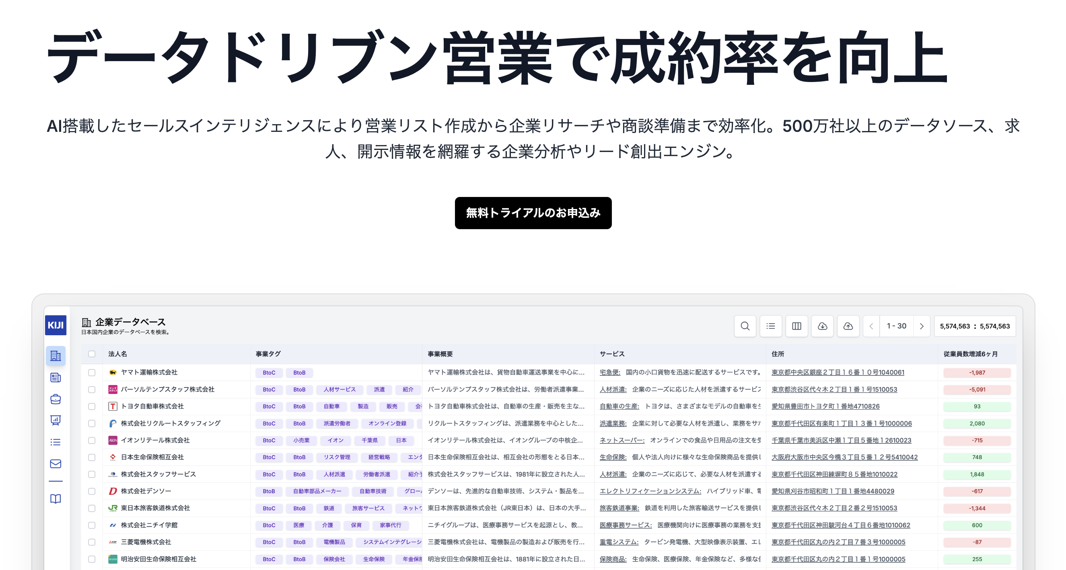Open the 旅客鉄道事業 service link
This screenshot has height=570, width=1066.
tap(619, 508)
